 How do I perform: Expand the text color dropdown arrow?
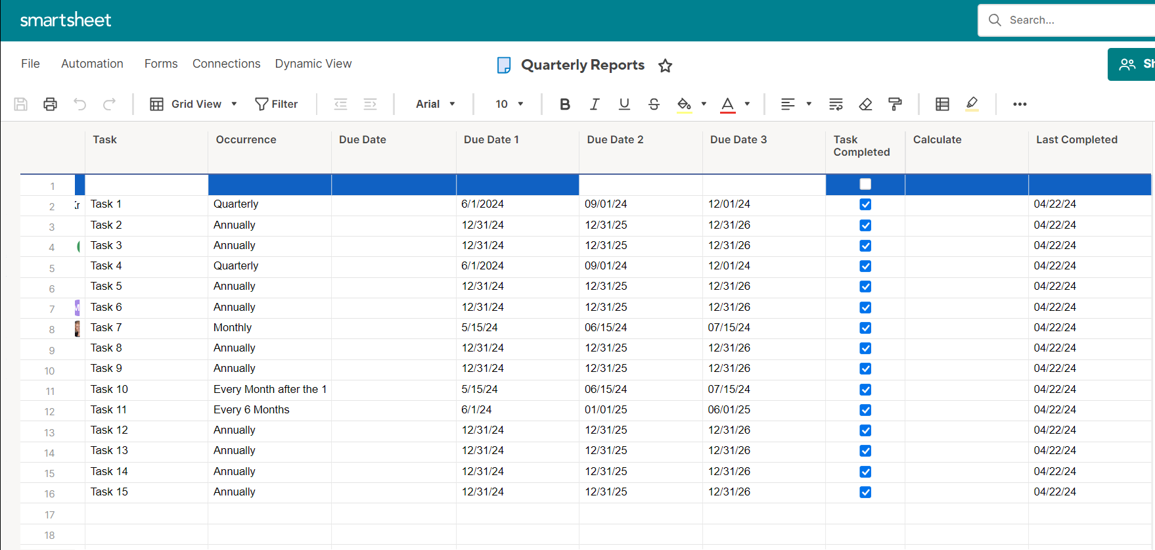(747, 104)
